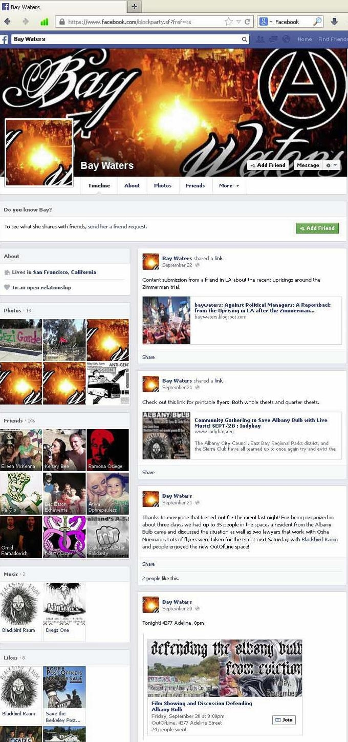Click the Photos section header
This screenshot has width=348, height=742.
[x=13, y=310]
